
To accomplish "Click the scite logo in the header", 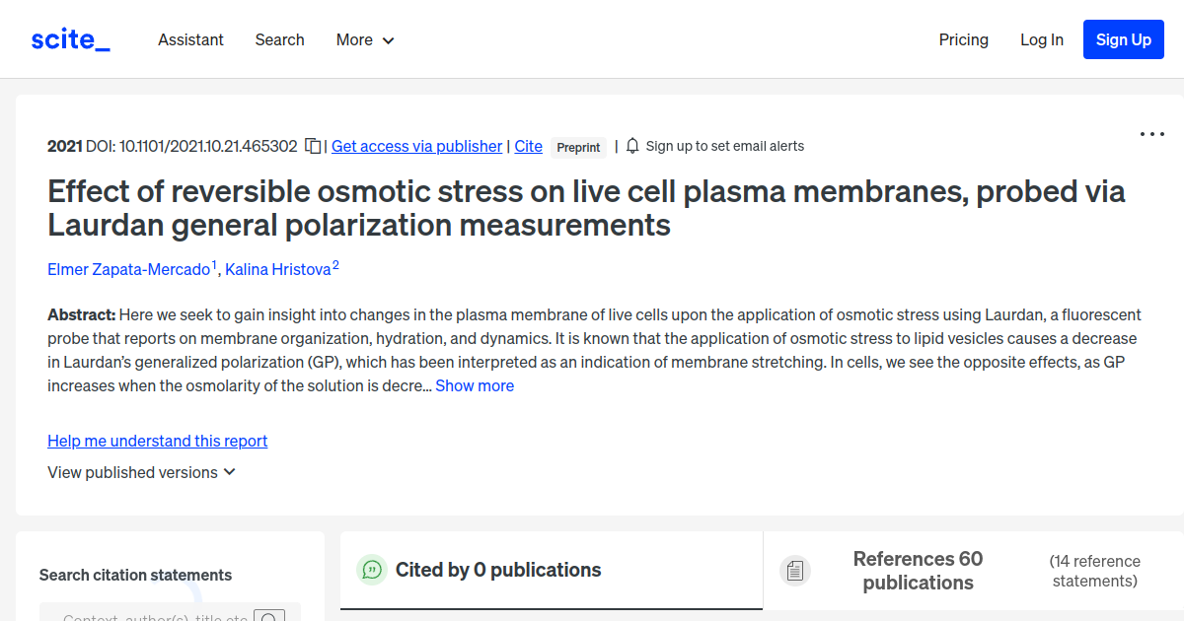I will [69, 38].
